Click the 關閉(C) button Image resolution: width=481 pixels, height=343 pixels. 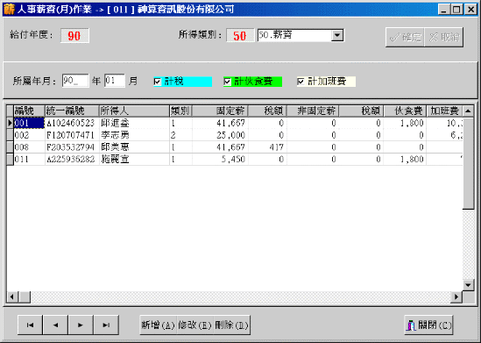click(428, 325)
